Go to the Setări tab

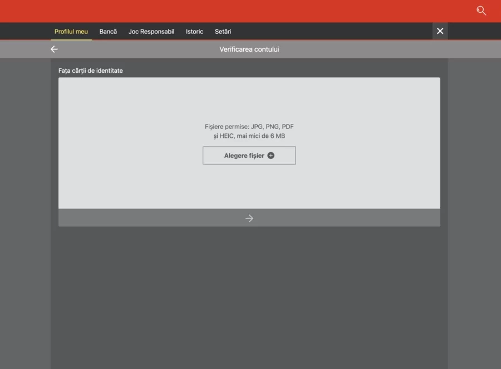223,32
